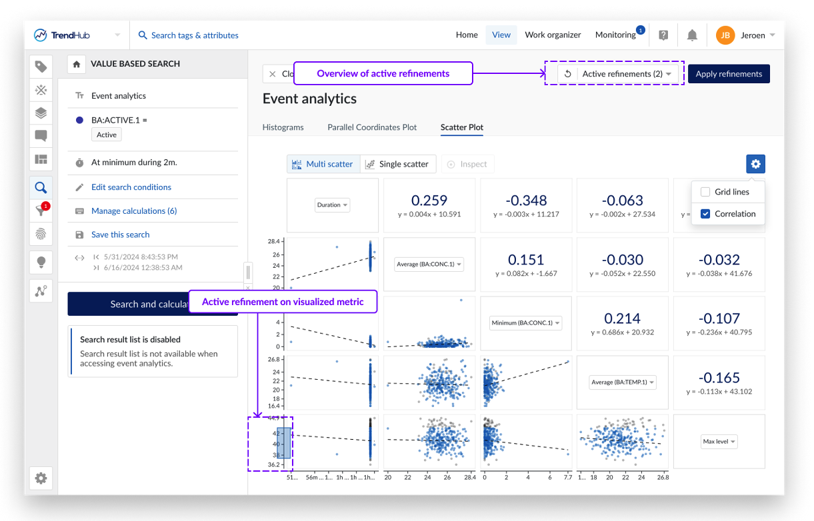This screenshot has height=521, width=814.
Task: Open the tag browser sidebar icon
Action: tap(41, 67)
